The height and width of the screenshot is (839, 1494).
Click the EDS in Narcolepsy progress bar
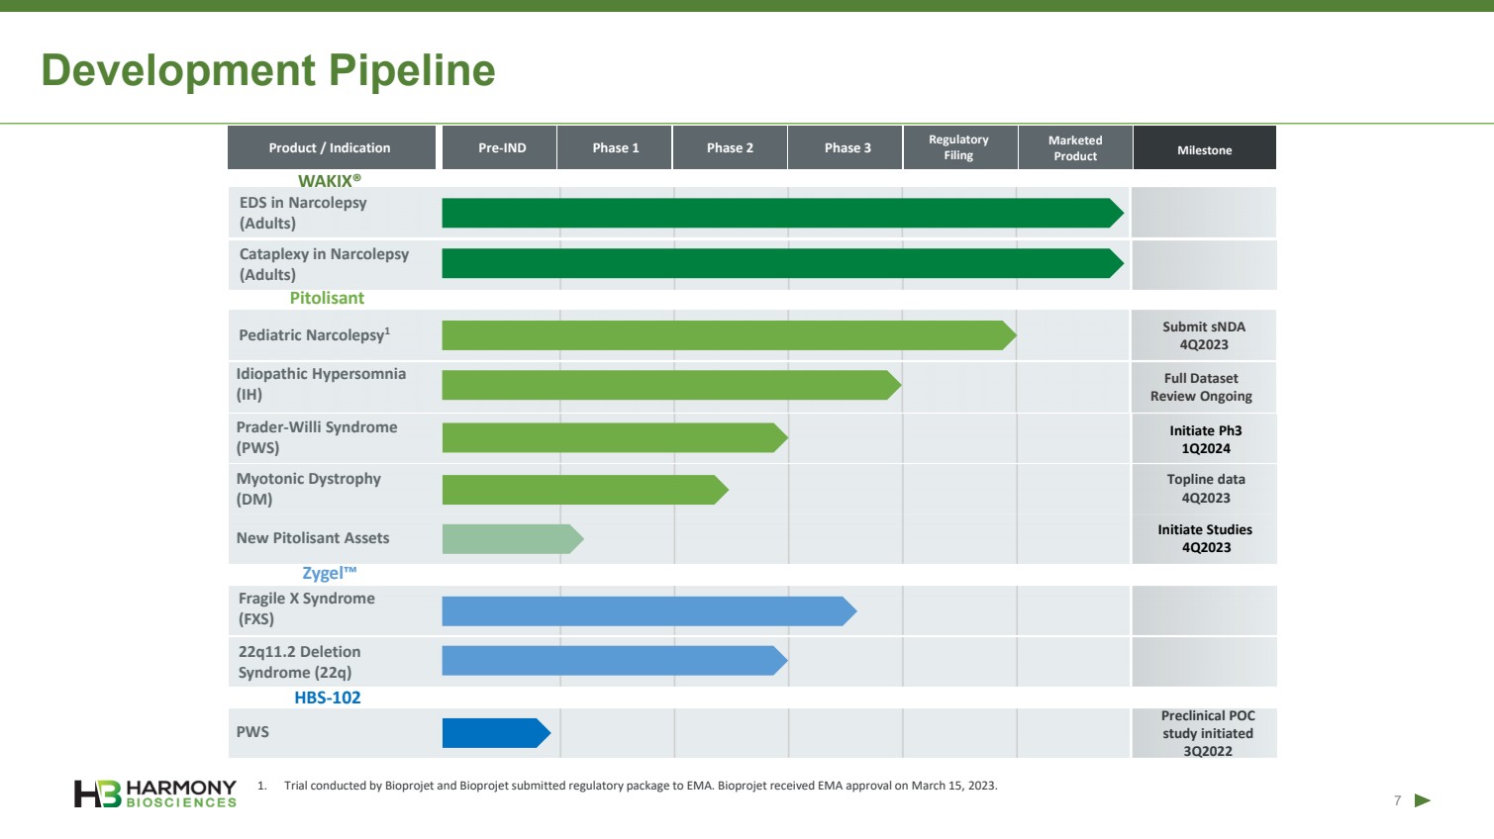click(783, 213)
